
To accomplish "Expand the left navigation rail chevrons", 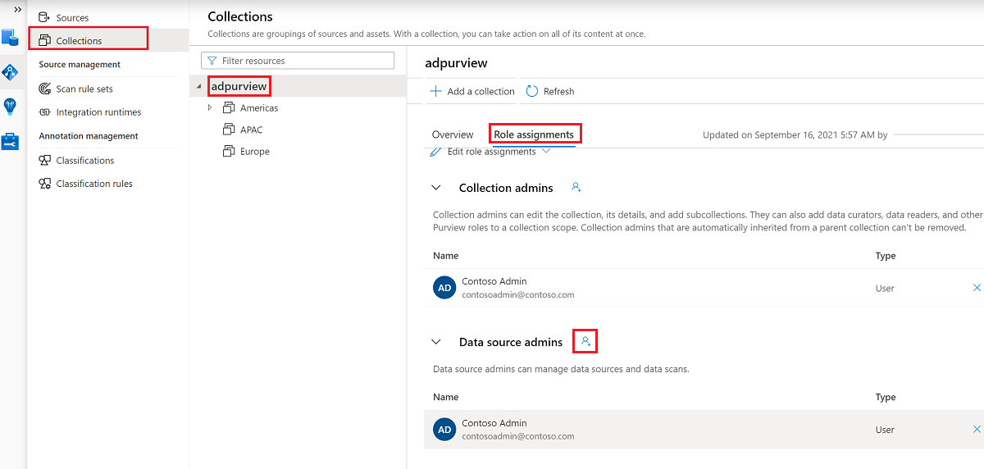I will [18, 9].
